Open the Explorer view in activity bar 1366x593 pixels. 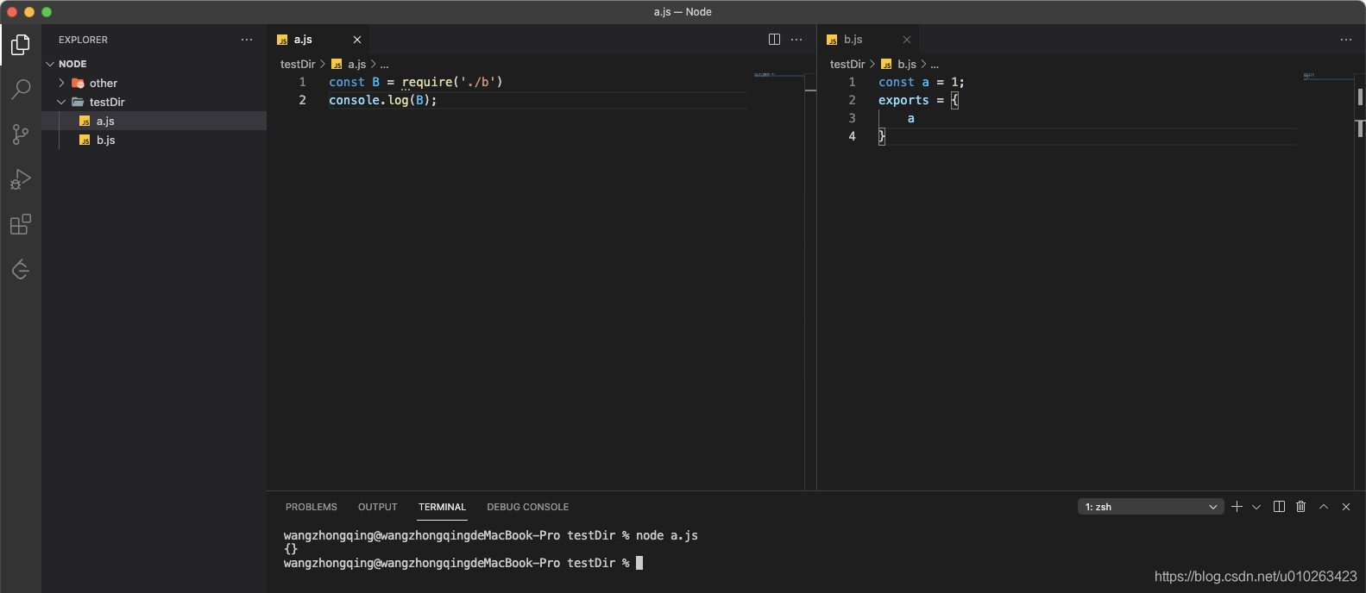click(21, 44)
